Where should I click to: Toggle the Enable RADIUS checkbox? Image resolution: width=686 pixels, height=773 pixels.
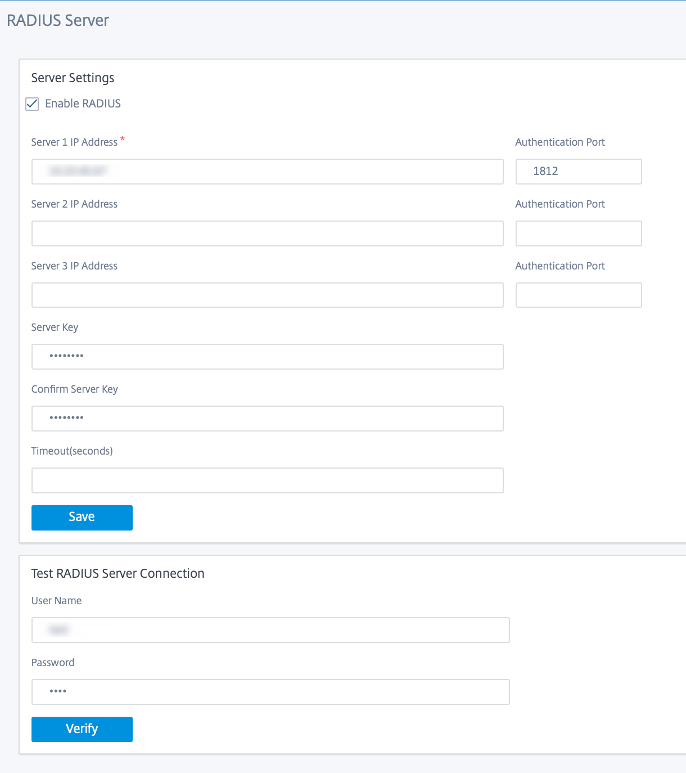coord(33,104)
